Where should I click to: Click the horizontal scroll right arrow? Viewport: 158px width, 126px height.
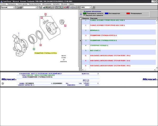coord(155,70)
